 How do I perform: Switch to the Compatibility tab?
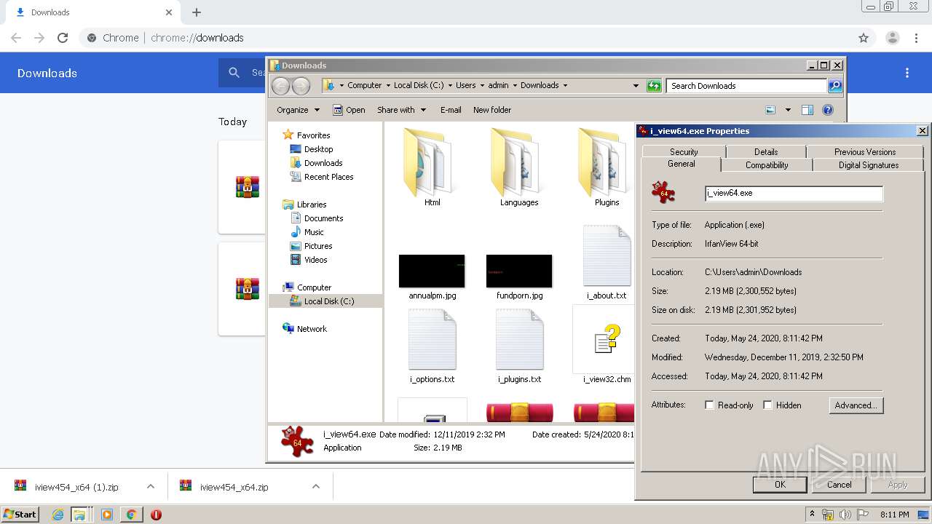click(767, 165)
